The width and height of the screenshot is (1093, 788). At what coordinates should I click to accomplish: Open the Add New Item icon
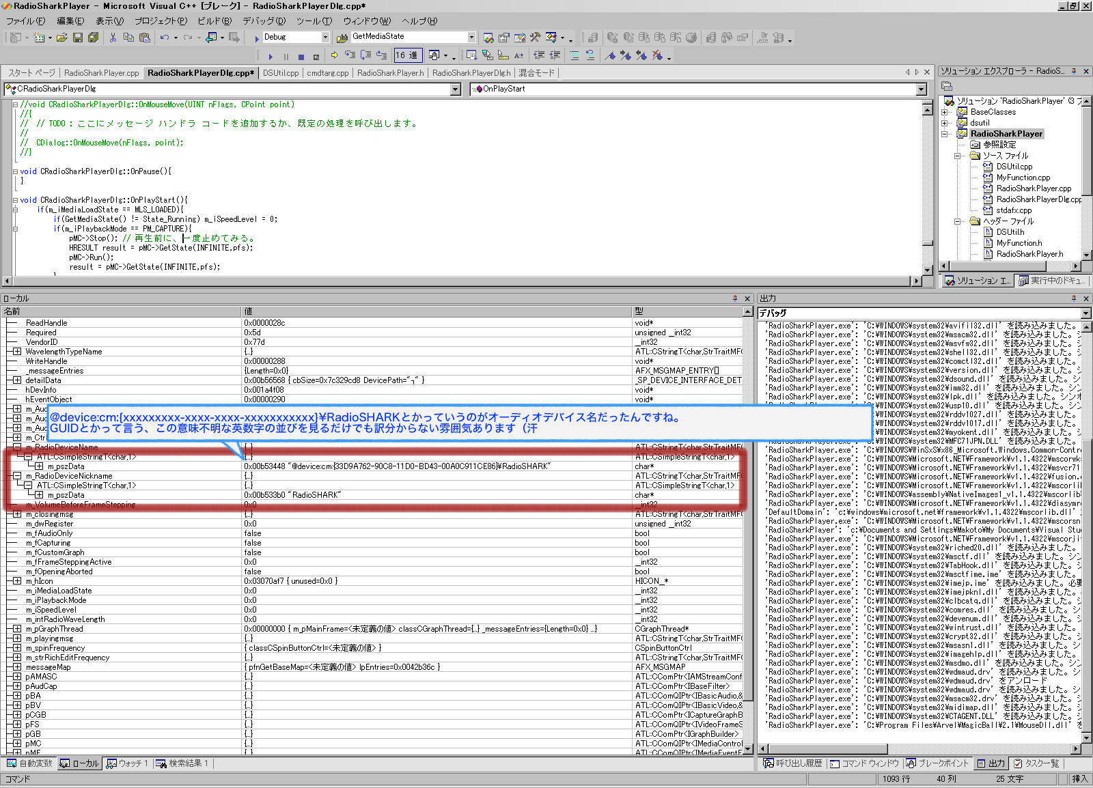coord(39,38)
